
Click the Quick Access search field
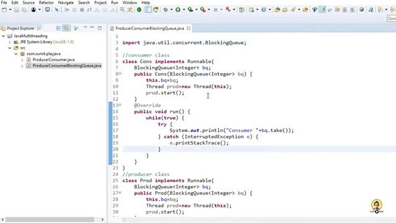click(x=392, y=19)
